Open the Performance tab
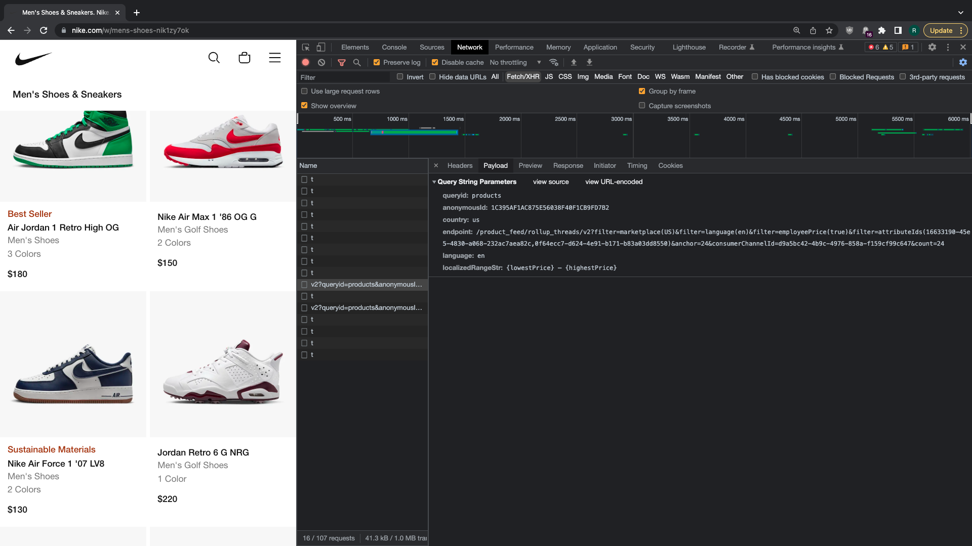Viewport: 972px width, 546px height. (514, 47)
